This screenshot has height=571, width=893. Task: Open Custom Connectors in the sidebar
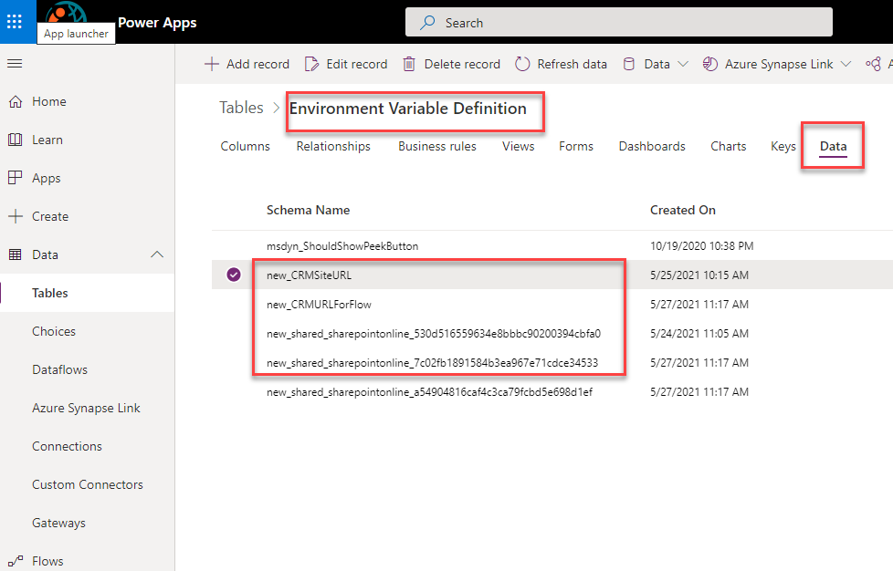click(x=87, y=484)
